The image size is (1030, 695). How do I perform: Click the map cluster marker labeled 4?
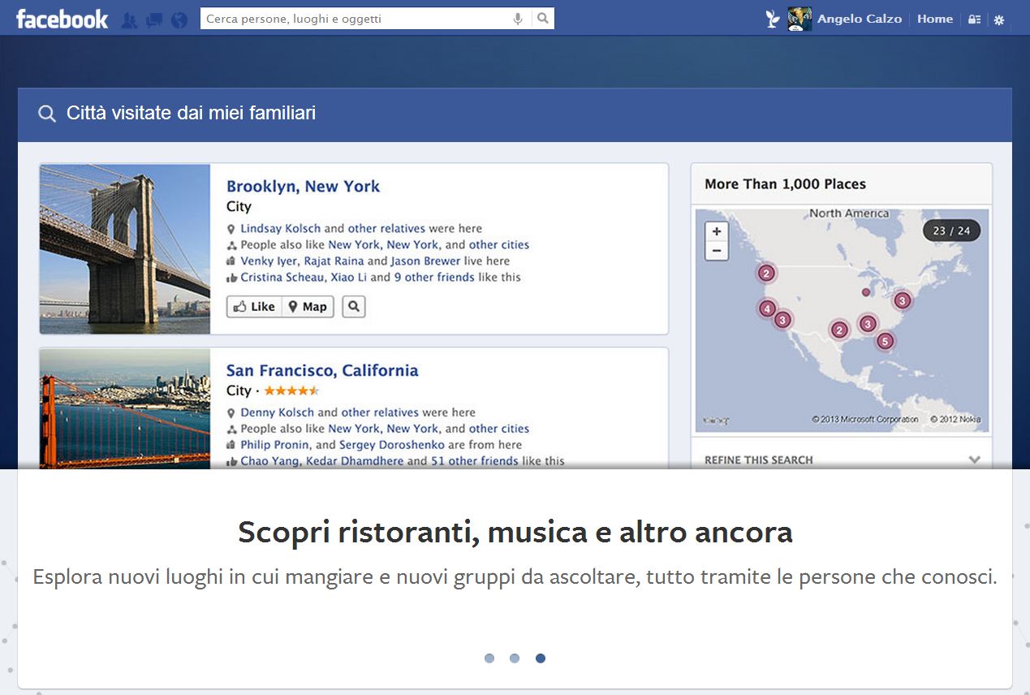click(x=767, y=309)
